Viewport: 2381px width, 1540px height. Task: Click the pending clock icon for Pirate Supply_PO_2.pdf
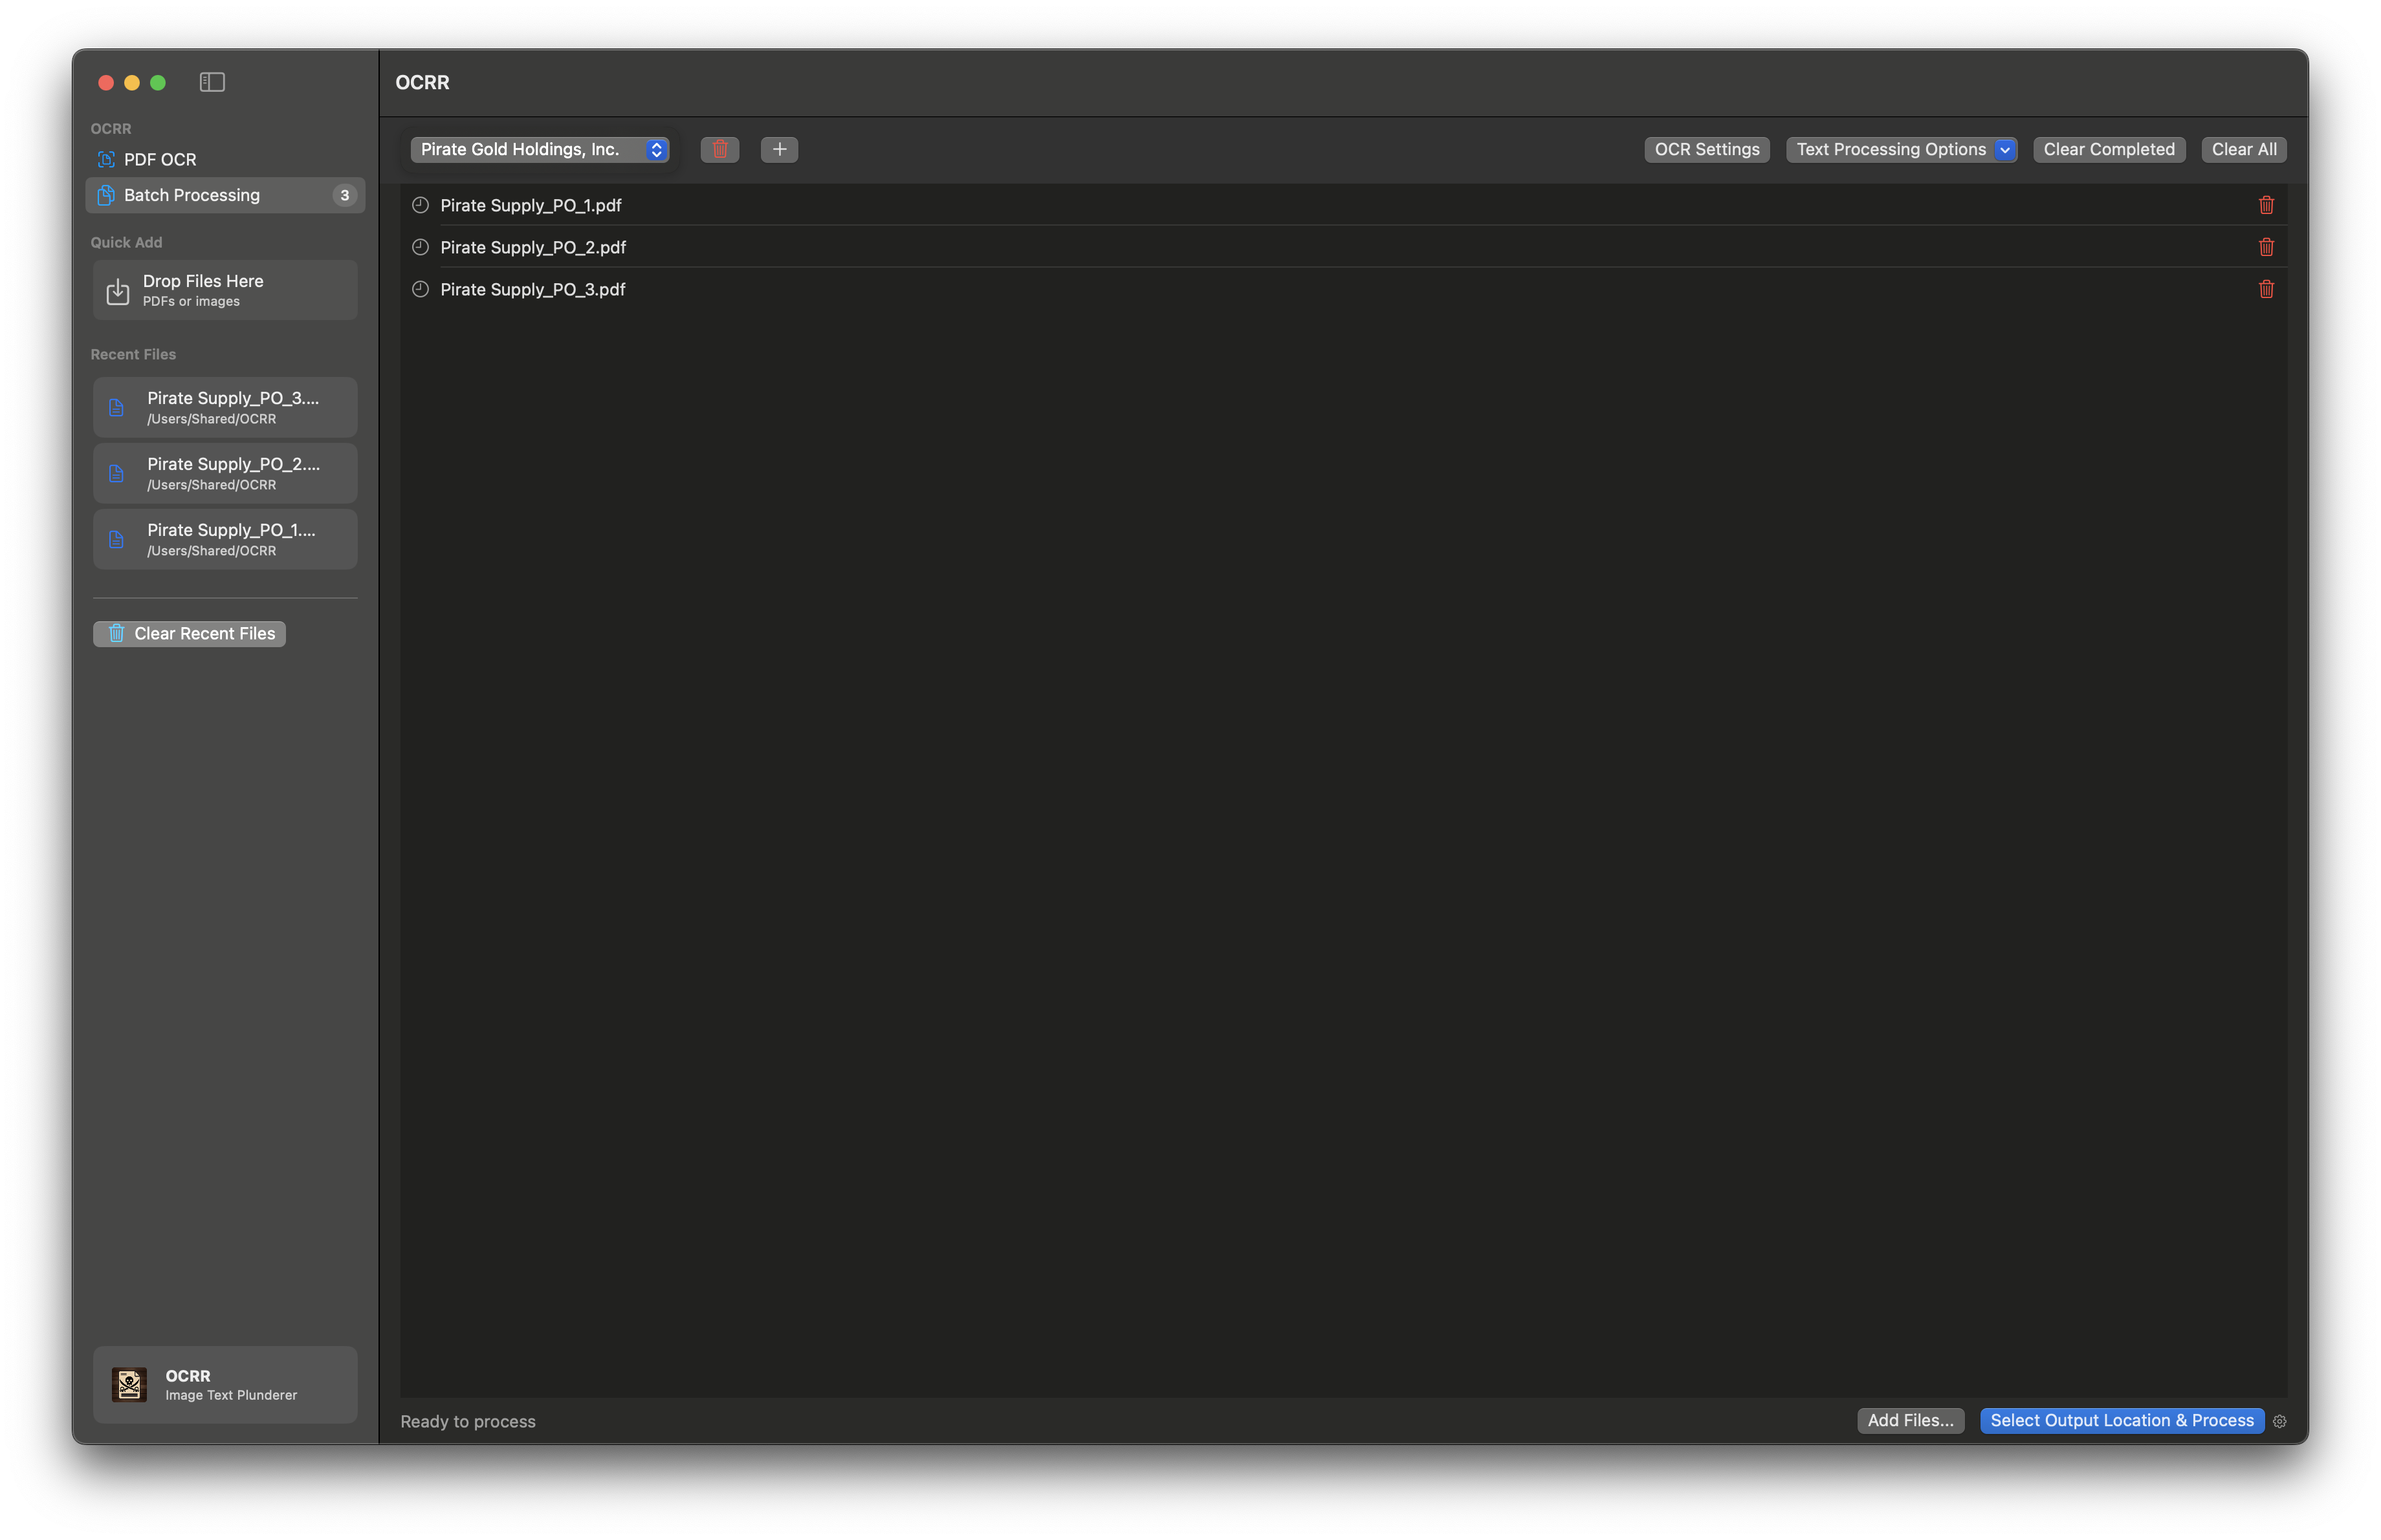[x=420, y=247]
